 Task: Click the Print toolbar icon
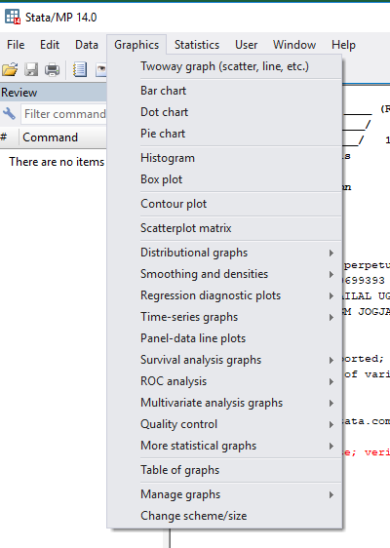coord(52,69)
